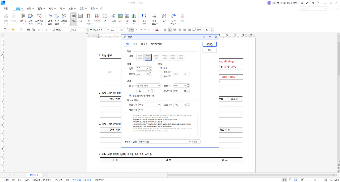Increase 문단 위 spacing with stepper
Viewport: 340px width, 182px height.
pos(188,85)
